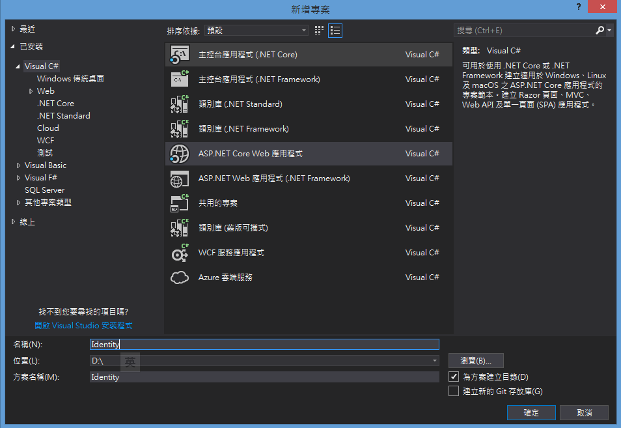This screenshot has height=428, width=621.
Task: Select ASP.NET Web 應用程式 (.NET Framework) template
Action: pos(309,178)
